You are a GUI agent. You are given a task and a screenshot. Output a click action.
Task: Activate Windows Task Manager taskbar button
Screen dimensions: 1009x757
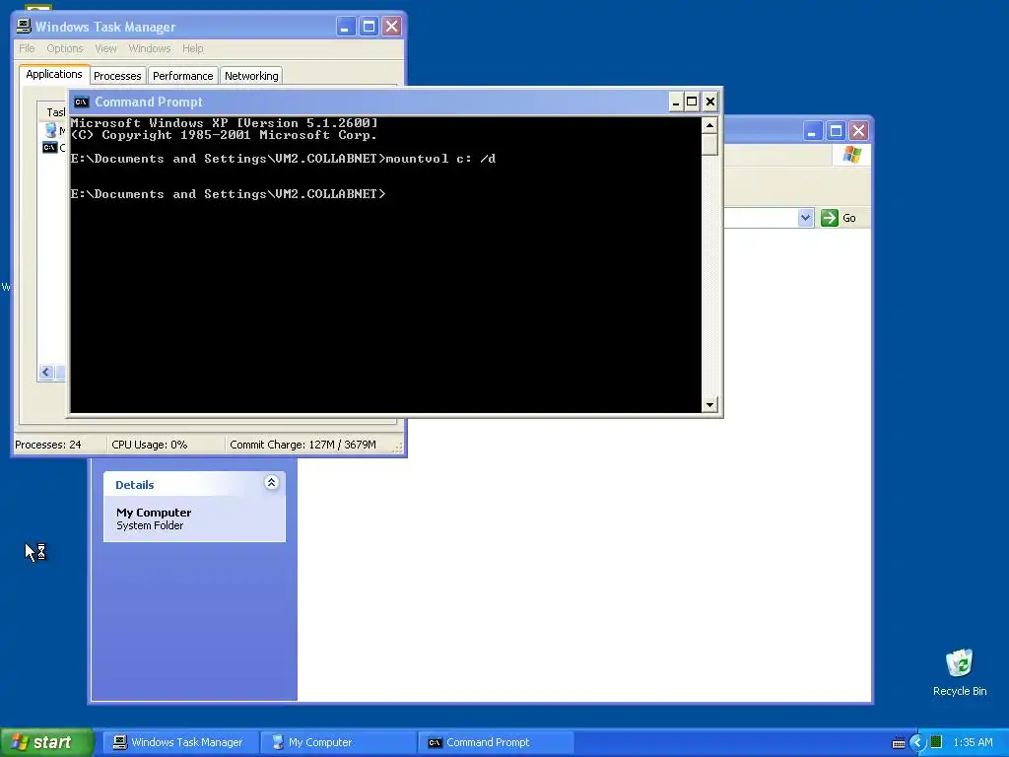point(180,742)
